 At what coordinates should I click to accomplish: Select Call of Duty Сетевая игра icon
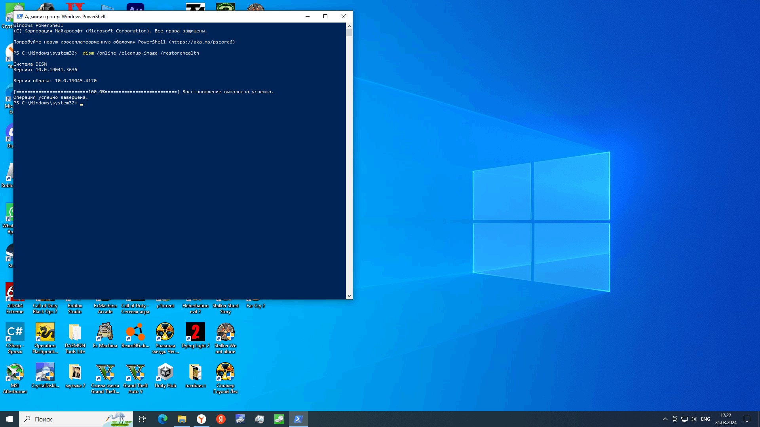tap(135, 308)
